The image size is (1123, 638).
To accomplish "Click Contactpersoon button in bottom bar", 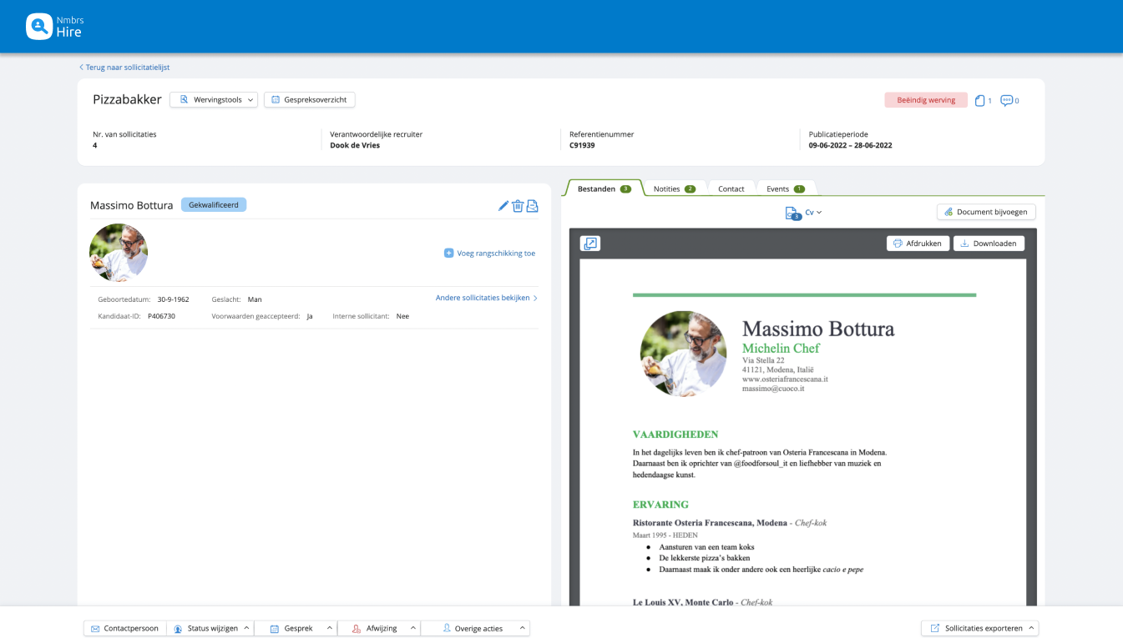I will 125,628.
